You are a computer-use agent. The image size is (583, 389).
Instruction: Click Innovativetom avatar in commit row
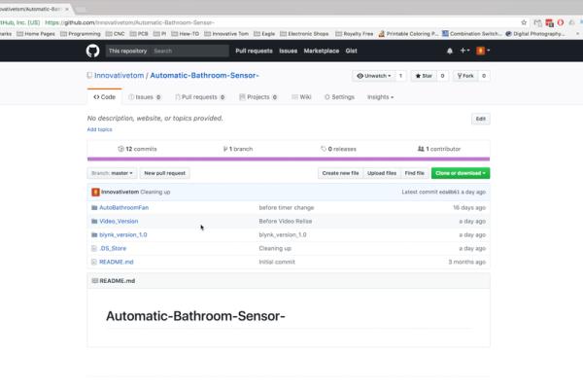(95, 193)
